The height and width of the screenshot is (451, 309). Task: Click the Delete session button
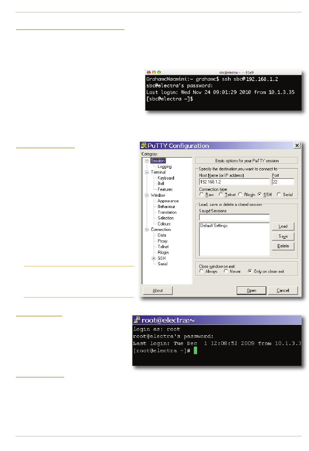(x=283, y=246)
